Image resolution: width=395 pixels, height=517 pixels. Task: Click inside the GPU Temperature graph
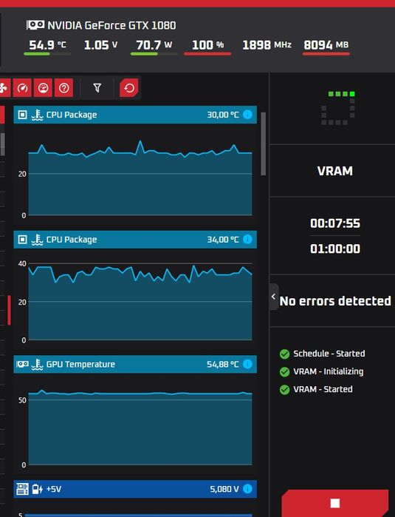(140, 427)
